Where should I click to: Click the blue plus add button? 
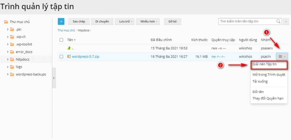coord(61,21)
